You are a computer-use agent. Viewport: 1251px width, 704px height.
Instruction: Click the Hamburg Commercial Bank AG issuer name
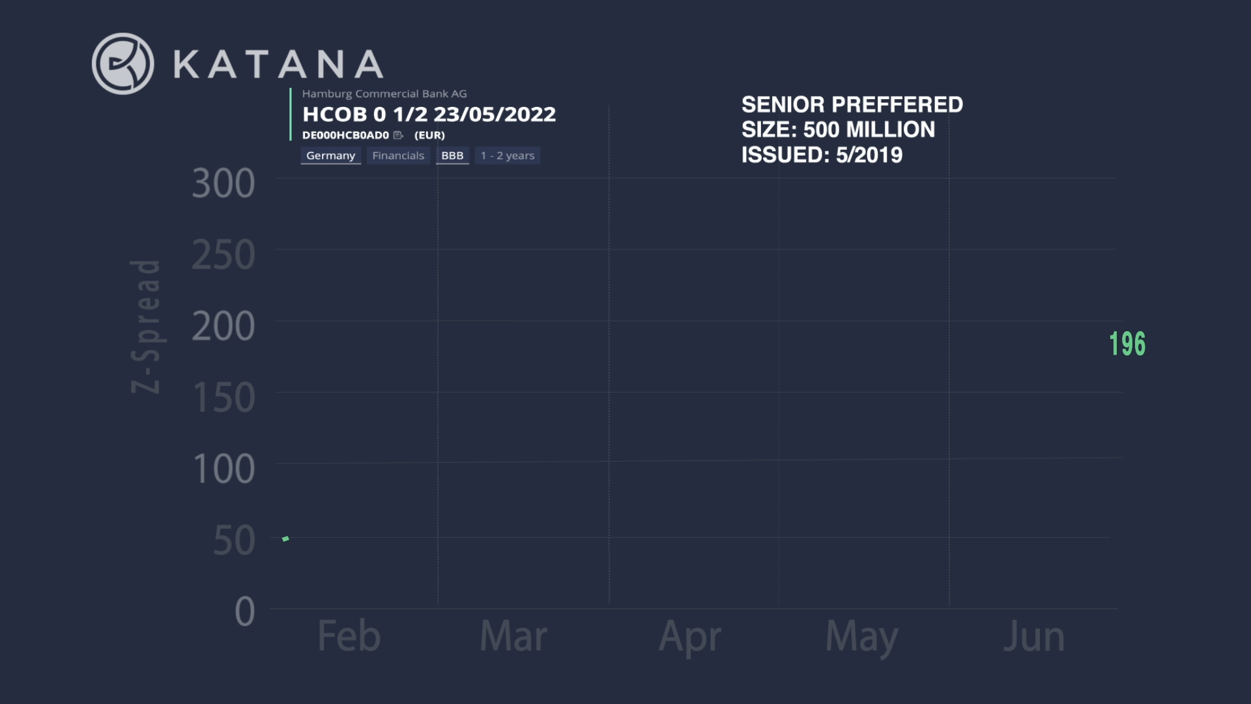coord(384,94)
